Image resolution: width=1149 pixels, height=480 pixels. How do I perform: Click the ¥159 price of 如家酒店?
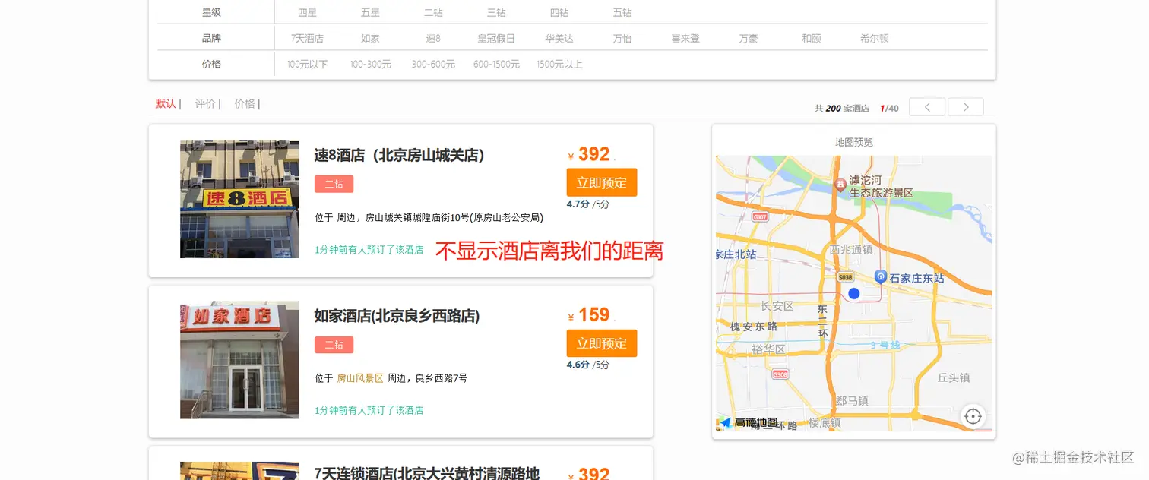589,315
